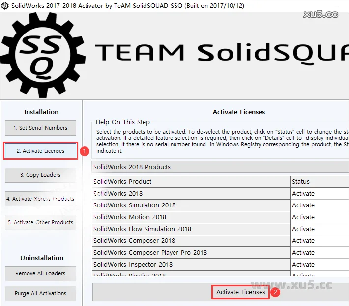The image size is (349, 306).
Task: Select step 2 Activate Licenses in sidebar
Action: pos(41,151)
